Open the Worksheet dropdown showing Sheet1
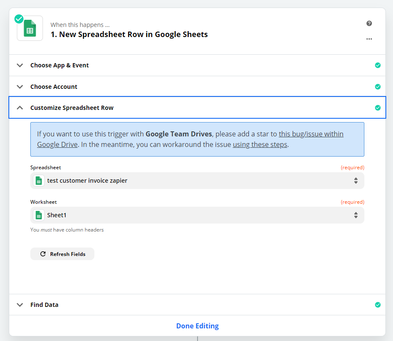 (198, 215)
